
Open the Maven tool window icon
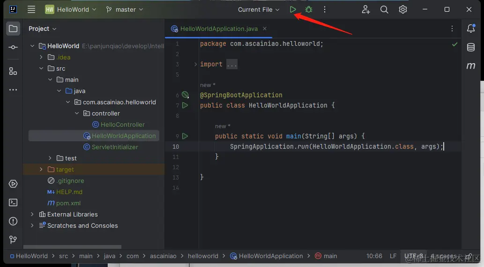click(471, 65)
